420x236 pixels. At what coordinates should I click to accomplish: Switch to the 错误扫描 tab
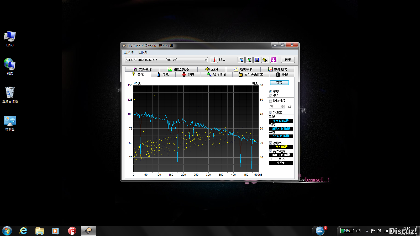tap(216, 75)
